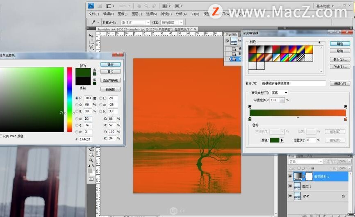Click the lock transparent pixels icon
Viewport: 355px width, 217px height.
299,168
